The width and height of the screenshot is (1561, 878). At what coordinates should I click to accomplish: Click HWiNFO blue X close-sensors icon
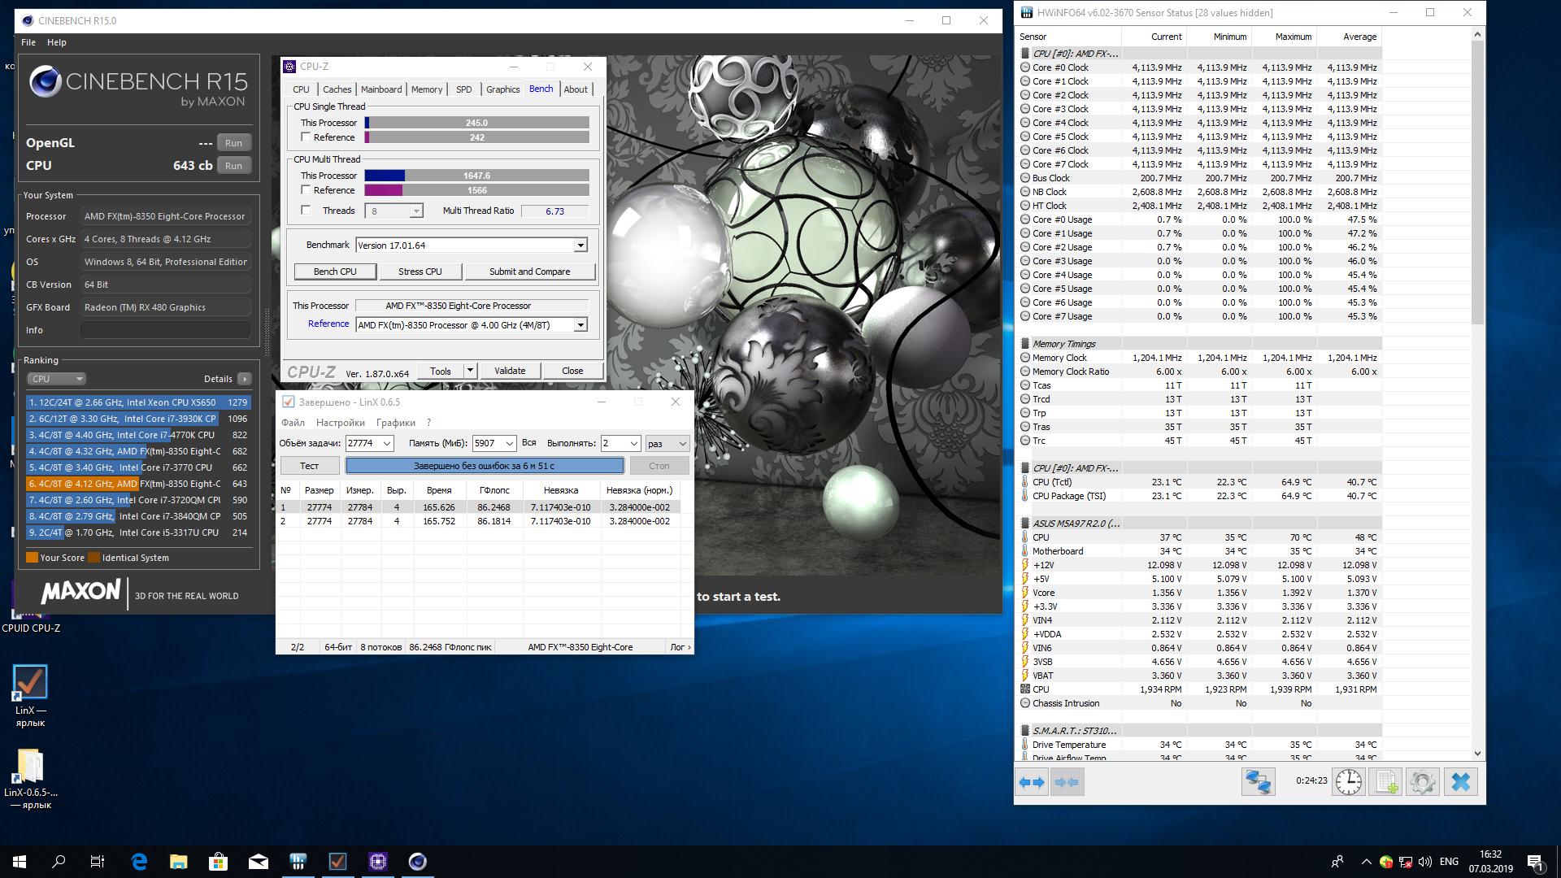pos(1460,782)
